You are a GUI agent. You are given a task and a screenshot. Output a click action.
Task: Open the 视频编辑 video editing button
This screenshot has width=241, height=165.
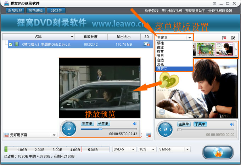pos(35,10)
